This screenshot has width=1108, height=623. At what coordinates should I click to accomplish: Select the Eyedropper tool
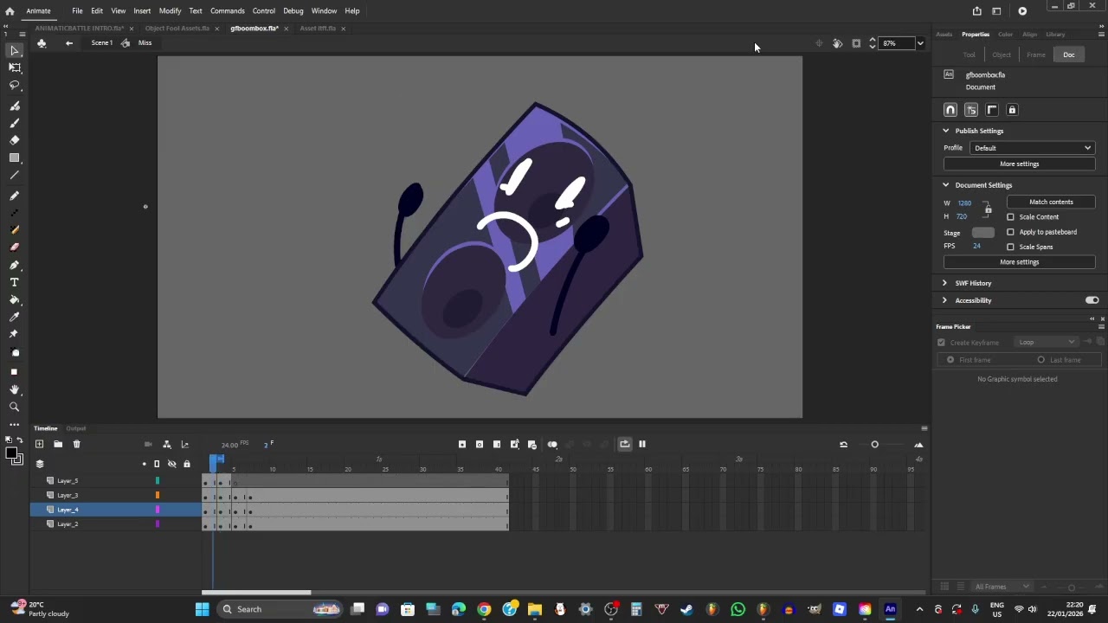[15, 317]
